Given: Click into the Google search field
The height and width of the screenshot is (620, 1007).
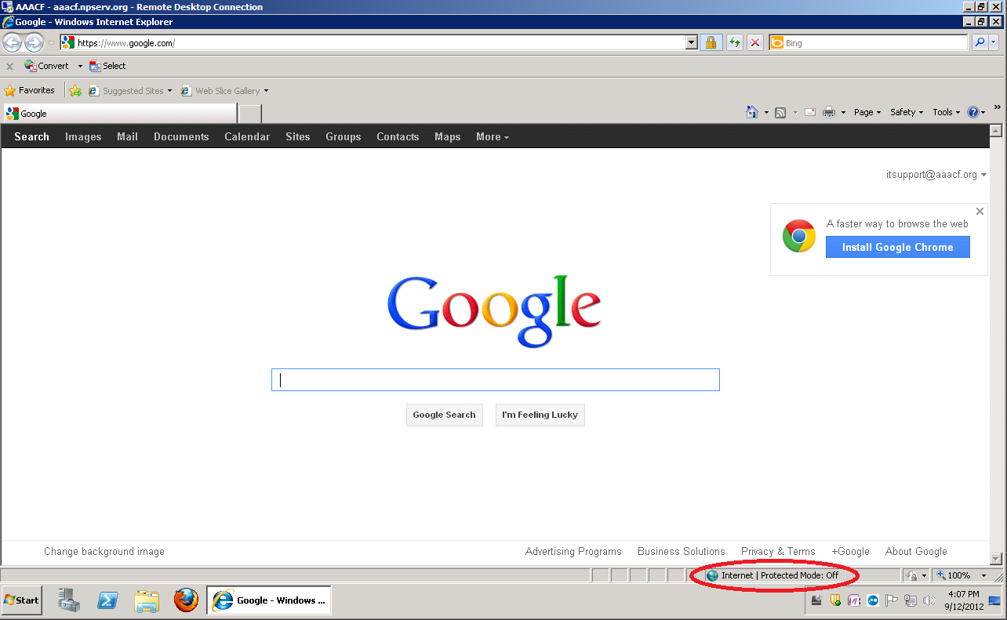Looking at the screenshot, I should [496, 380].
